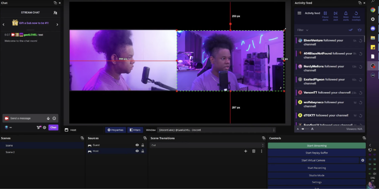The image size is (379, 189).
Task: Select the Host source row
Action: pyautogui.click(x=116, y=151)
